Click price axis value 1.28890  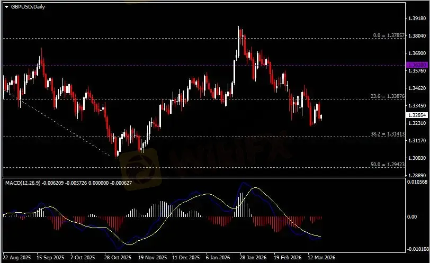click(417, 175)
